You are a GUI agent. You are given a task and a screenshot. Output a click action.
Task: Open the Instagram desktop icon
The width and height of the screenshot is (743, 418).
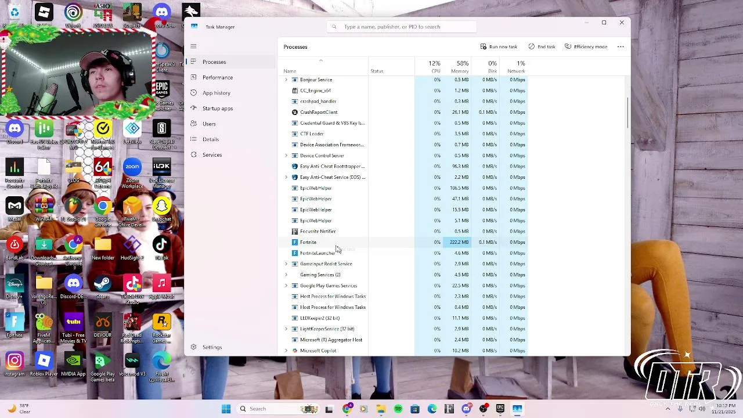(15, 365)
